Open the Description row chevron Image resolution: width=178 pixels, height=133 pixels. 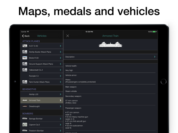154,57
